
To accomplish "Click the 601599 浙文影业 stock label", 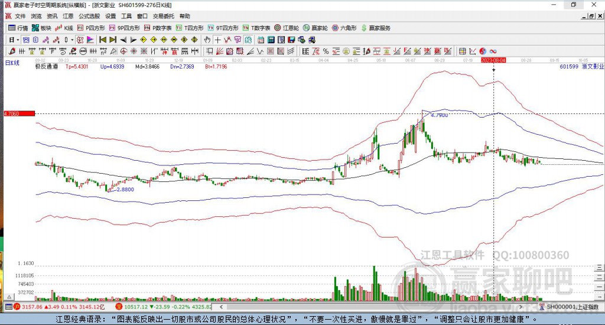I will (581, 66).
